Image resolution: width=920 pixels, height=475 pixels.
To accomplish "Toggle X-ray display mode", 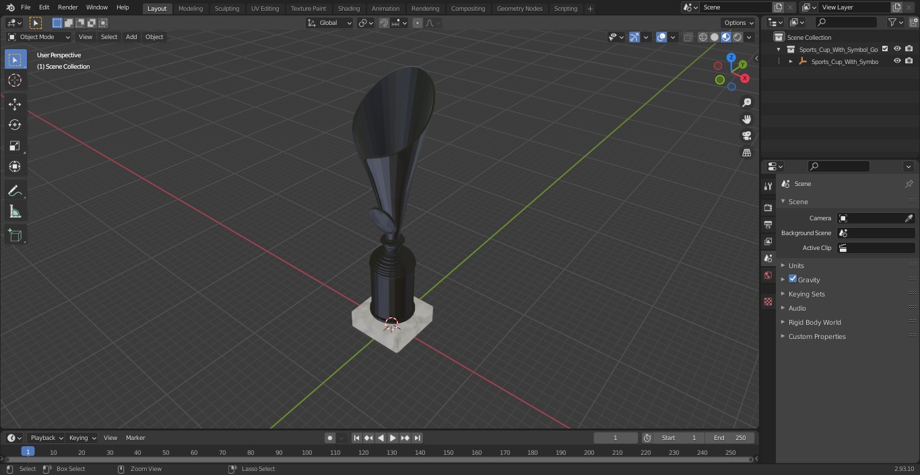I will tap(688, 37).
